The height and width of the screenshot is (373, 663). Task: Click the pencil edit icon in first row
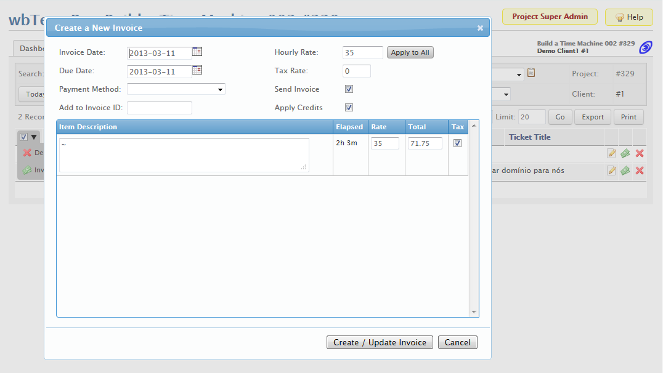click(611, 153)
